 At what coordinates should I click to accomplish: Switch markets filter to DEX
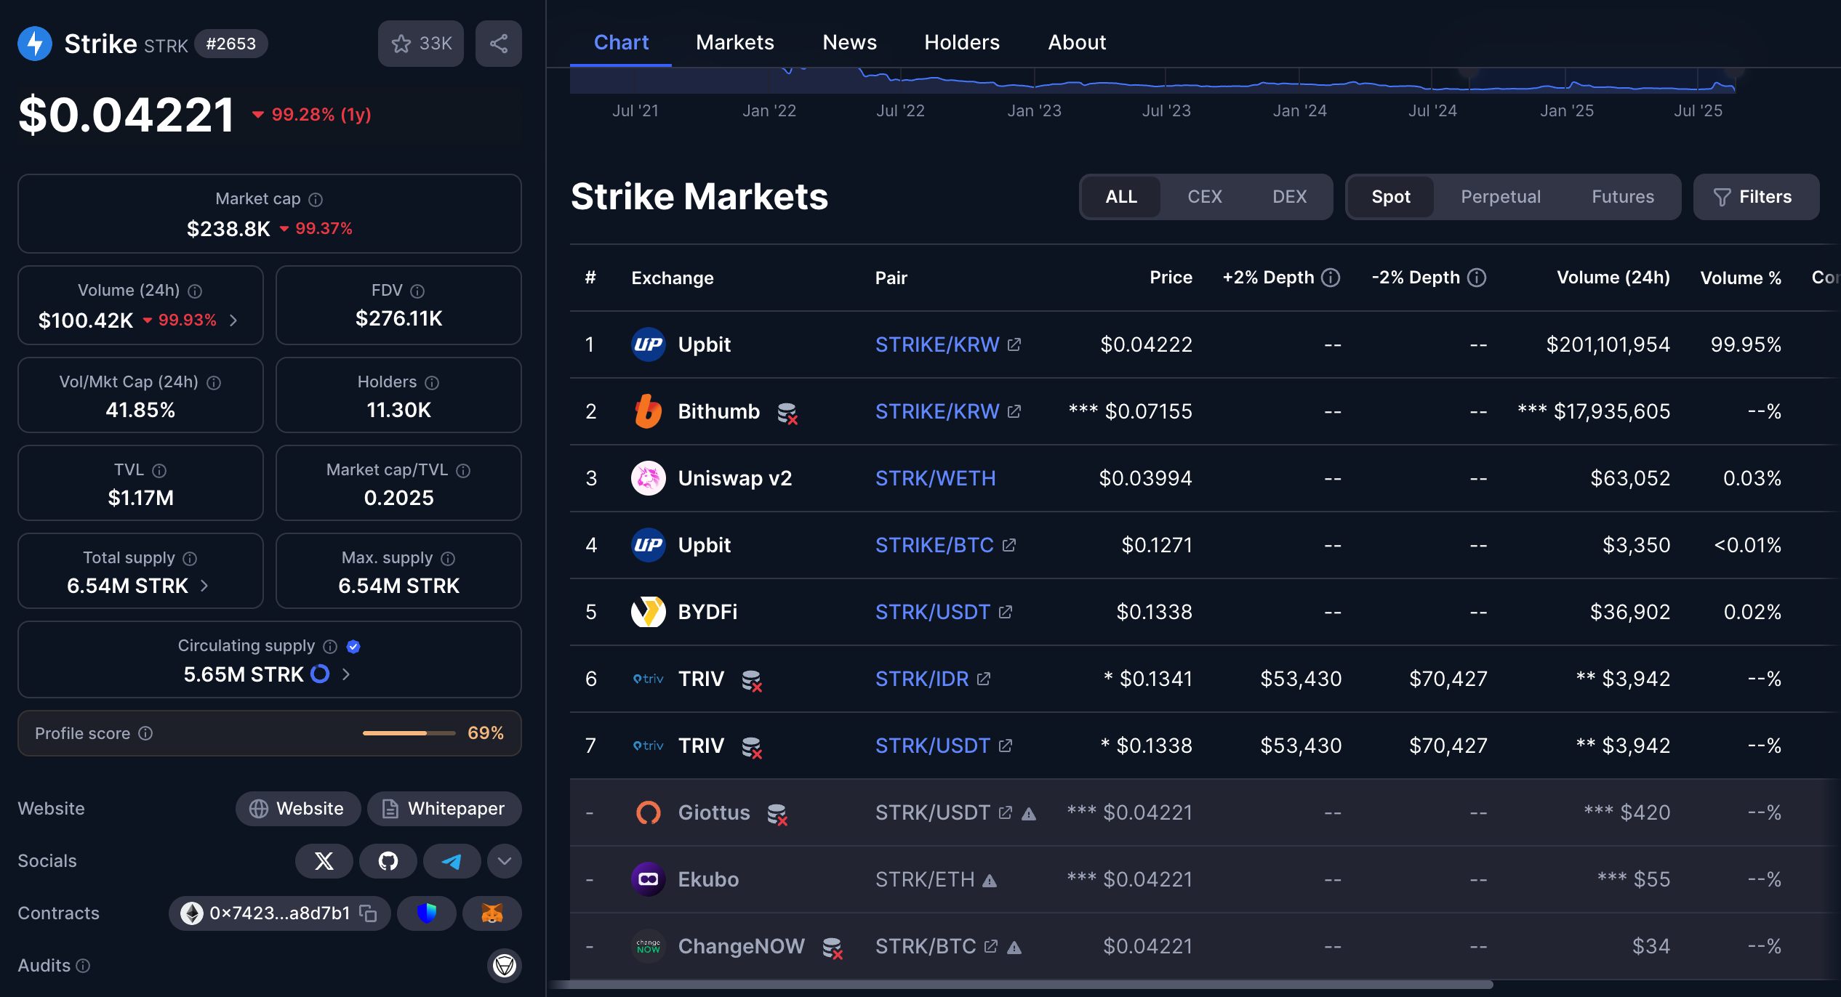point(1289,197)
